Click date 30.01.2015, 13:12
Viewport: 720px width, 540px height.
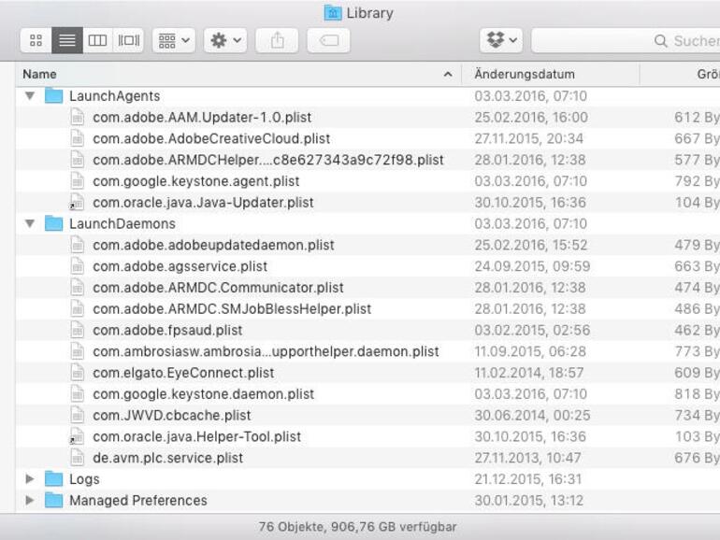529,500
